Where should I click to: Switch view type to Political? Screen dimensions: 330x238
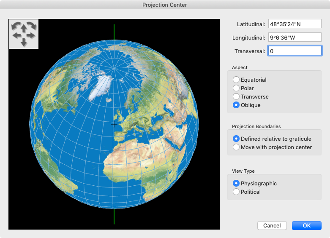pyautogui.click(x=236, y=192)
